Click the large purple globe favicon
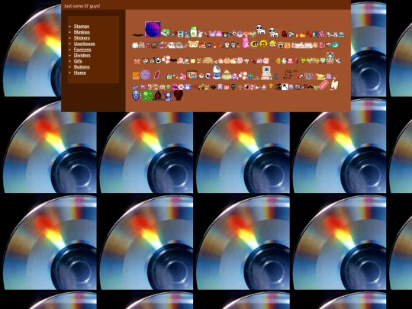The width and height of the screenshot is (412, 309). click(x=153, y=29)
